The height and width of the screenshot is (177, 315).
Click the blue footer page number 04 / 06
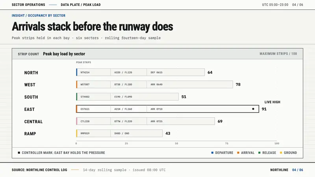[x=298, y=170]
